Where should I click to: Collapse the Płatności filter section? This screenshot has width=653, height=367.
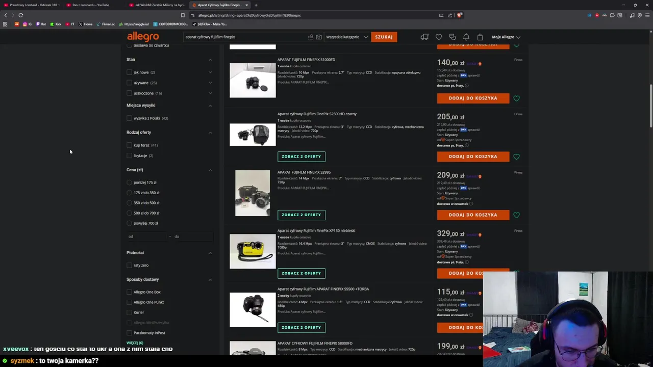click(210, 253)
